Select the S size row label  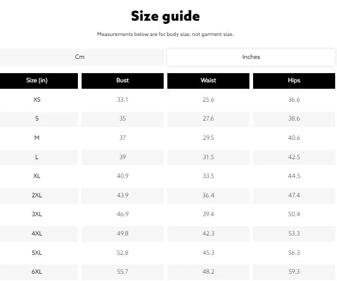pyautogui.click(x=37, y=119)
